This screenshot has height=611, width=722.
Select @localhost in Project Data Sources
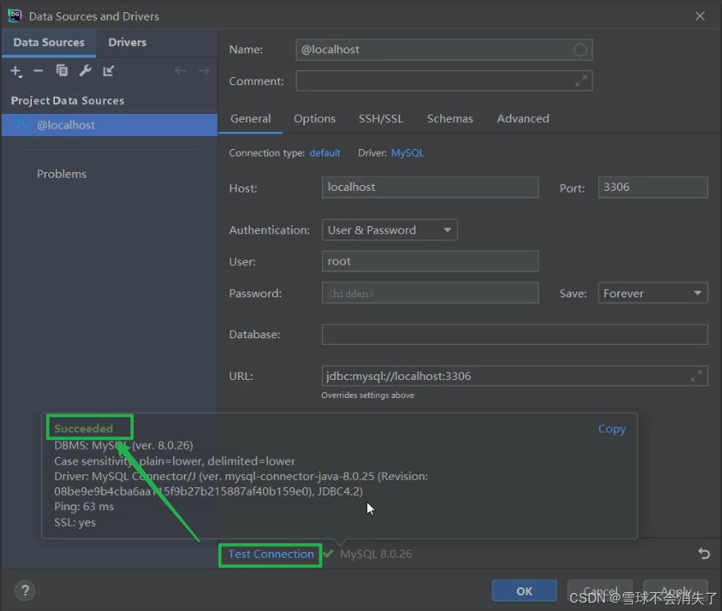pyautogui.click(x=110, y=125)
